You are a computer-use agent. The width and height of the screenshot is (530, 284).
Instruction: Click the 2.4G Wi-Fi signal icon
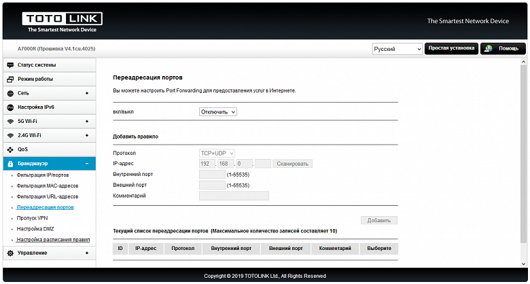(10, 135)
